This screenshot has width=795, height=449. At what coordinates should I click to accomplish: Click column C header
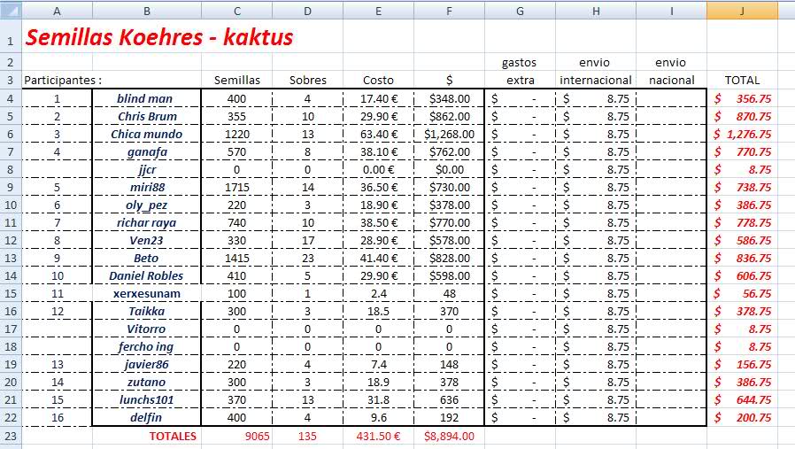236,10
